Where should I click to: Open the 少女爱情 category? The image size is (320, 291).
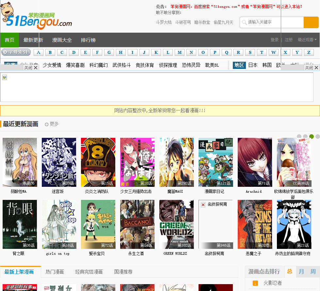pyautogui.click(x=52, y=65)
